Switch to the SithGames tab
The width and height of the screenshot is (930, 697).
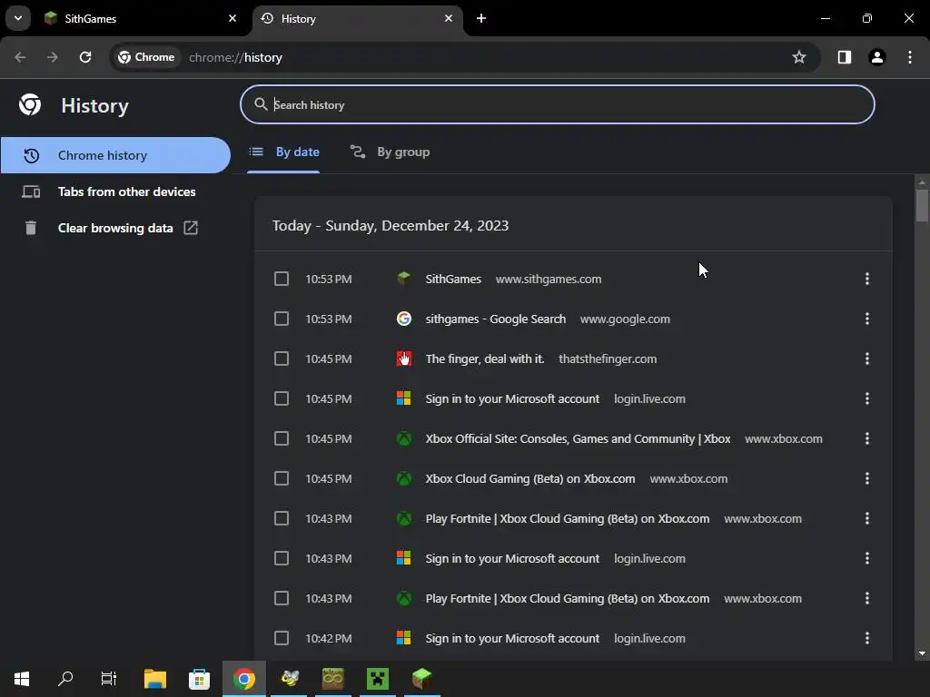pyautogui.click(x=141, y=19)
